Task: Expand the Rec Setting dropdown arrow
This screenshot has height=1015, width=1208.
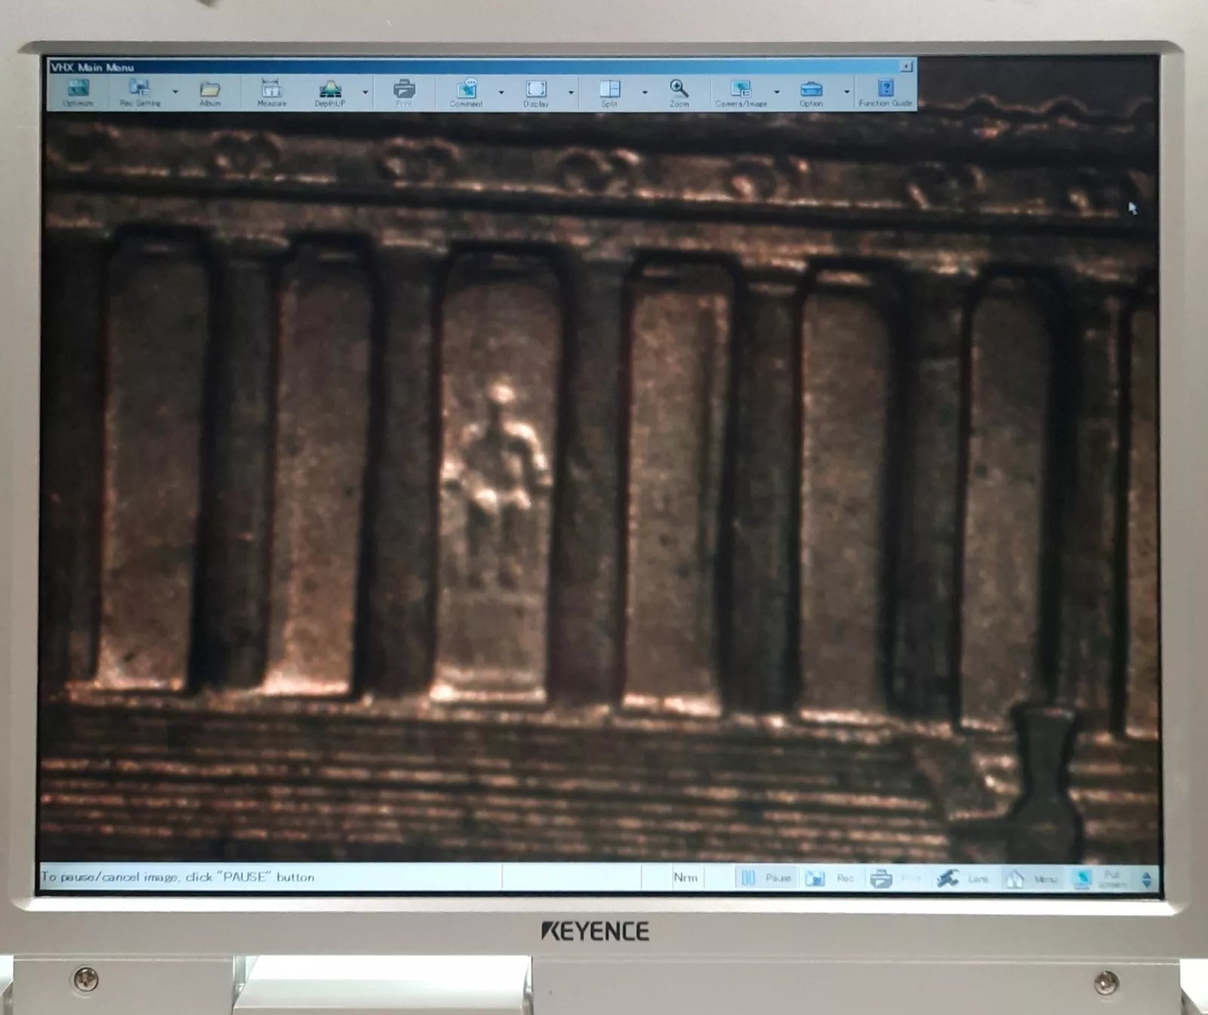Action: point(175,92)
